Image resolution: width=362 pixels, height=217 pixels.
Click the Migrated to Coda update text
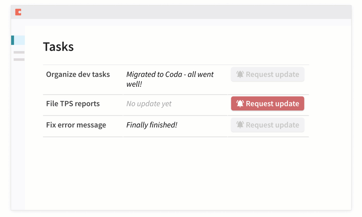pos(170,79)
